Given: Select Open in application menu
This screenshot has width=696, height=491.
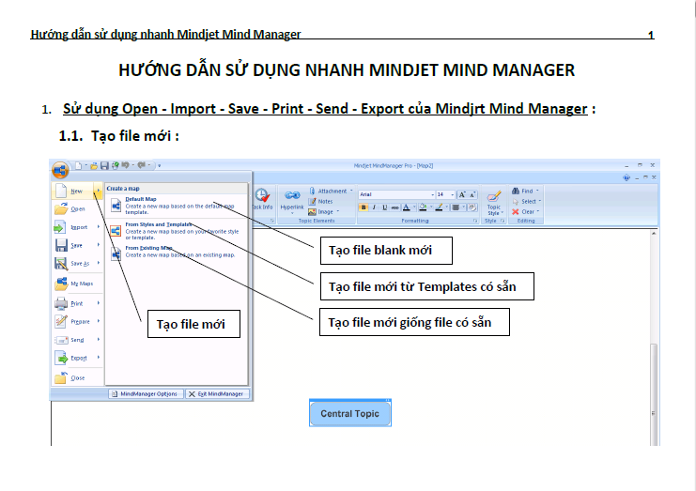Looking at the screenshot, I should point(78,209).
